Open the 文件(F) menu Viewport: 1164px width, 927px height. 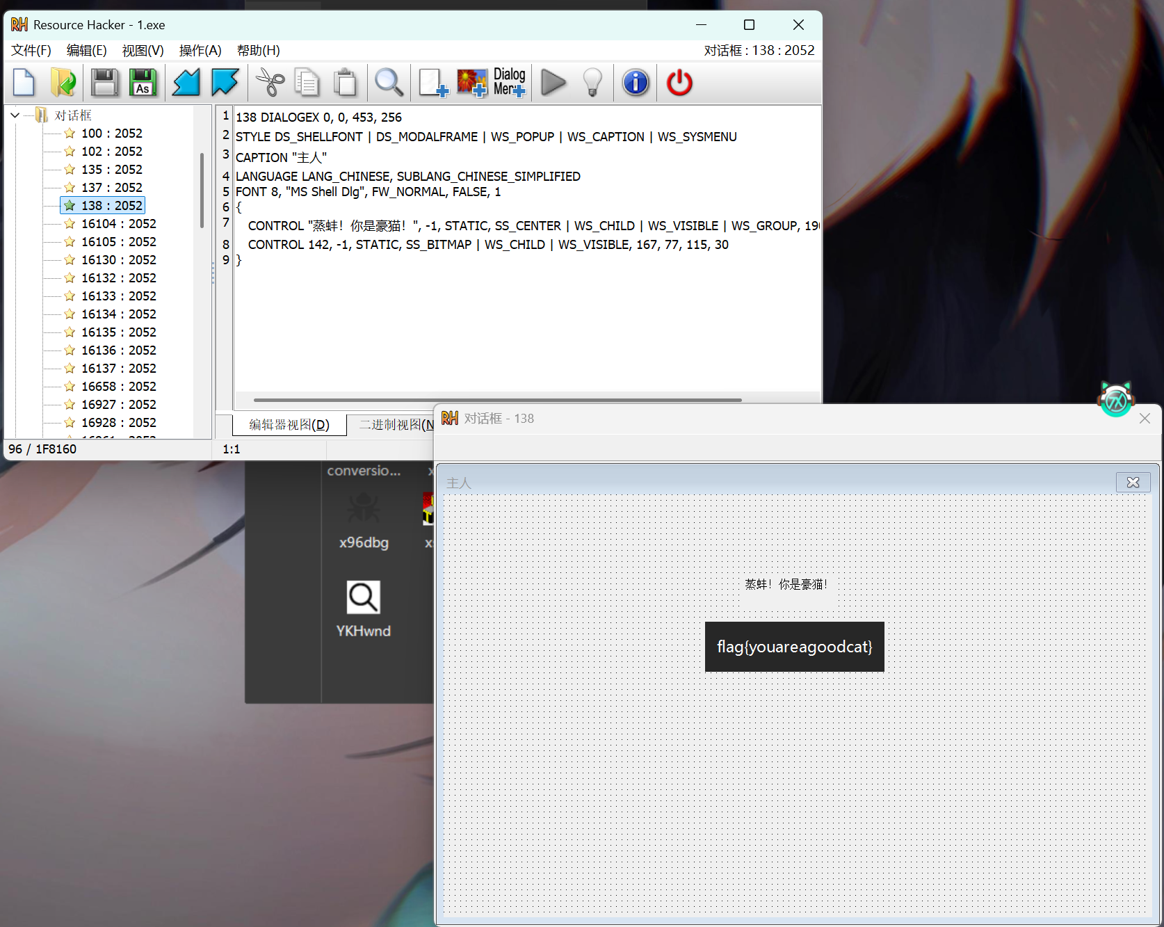point(31,51)
